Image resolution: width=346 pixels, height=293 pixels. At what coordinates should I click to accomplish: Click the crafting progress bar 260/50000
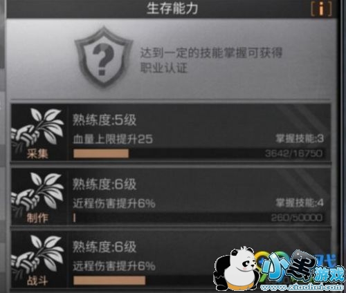(199, 218)
